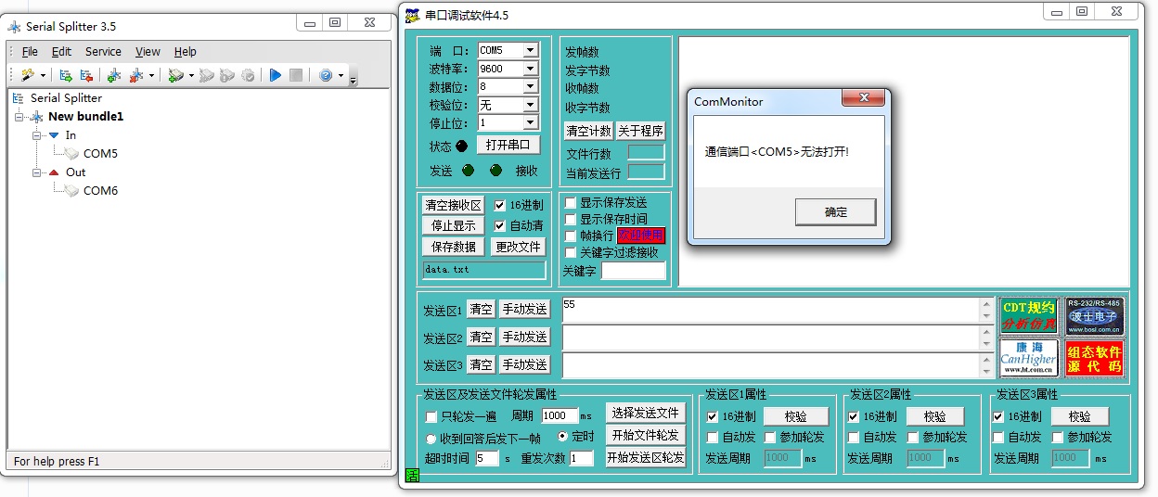Expand the 端口 COM5 port dropdown
Image resolution: width=1158 pixels, height=497 pixels.
(x=530, y=50)
